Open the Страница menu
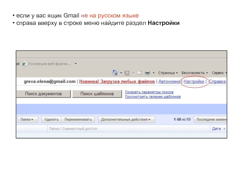 168,73
